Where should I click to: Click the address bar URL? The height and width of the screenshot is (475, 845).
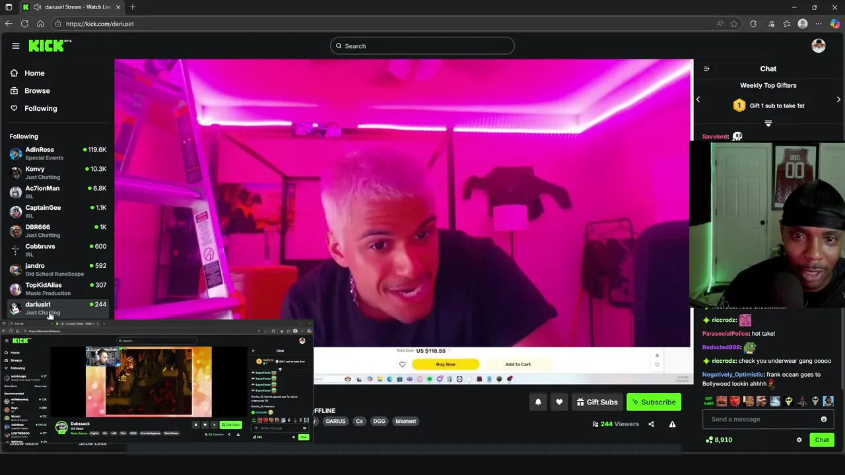pos(100,24)
